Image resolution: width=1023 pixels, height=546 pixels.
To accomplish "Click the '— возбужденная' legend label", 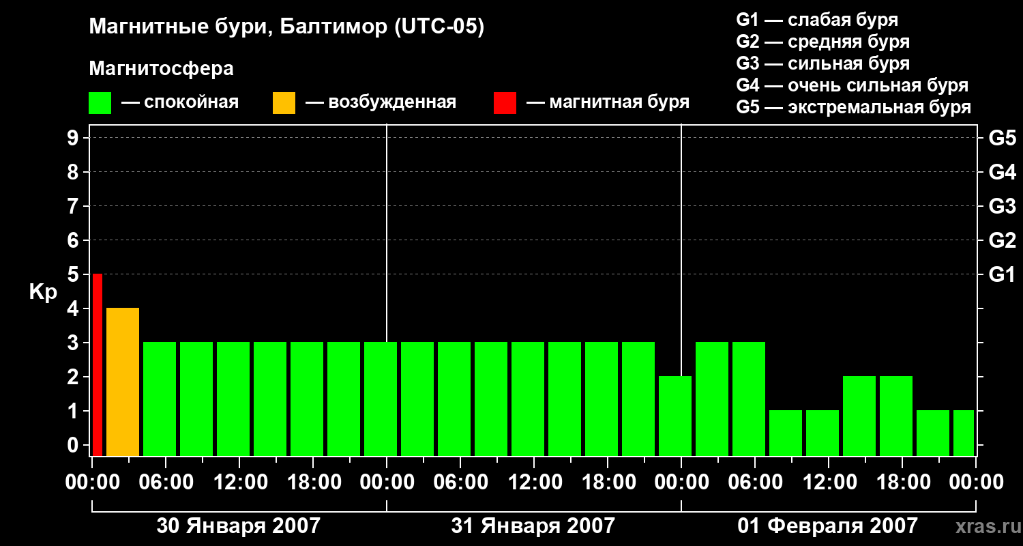I will tap(381, 103).
